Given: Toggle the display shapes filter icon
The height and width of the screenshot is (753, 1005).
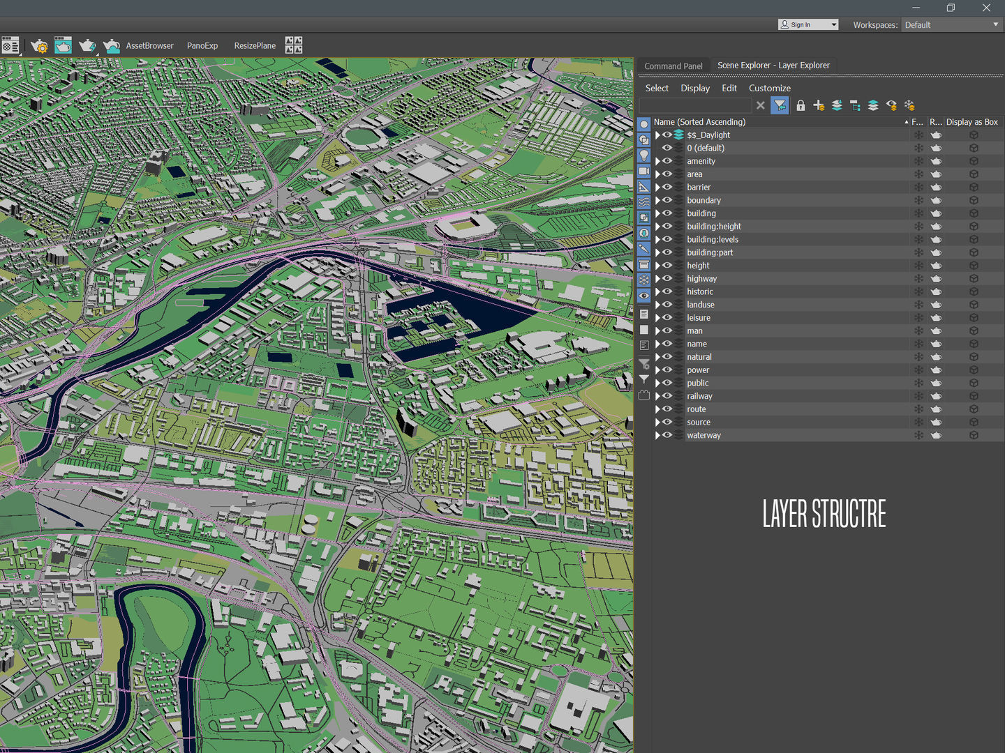Looking at the screenshot, I should (644, 139).
